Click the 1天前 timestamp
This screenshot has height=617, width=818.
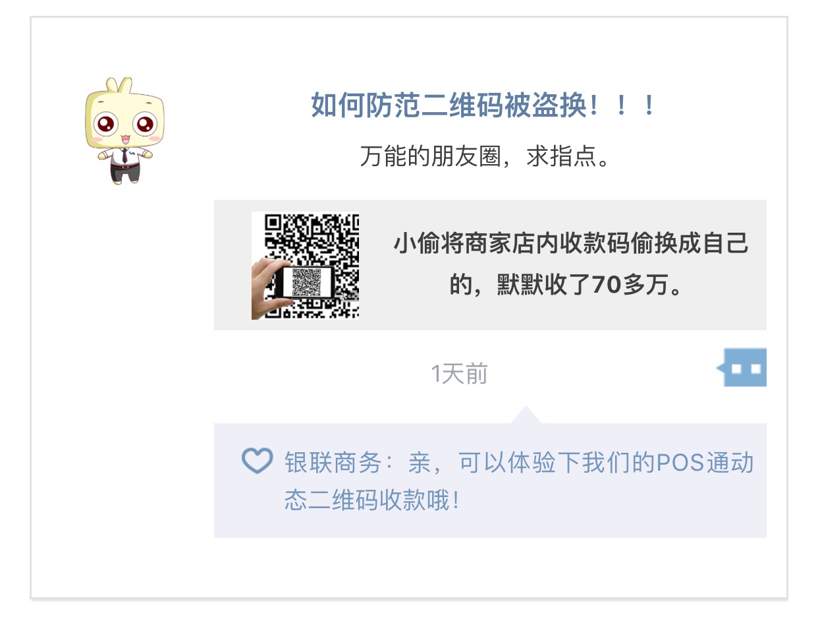click(459, 374)
